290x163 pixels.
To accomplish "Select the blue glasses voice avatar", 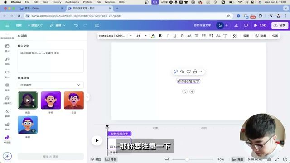I will [x=28, y=125].
